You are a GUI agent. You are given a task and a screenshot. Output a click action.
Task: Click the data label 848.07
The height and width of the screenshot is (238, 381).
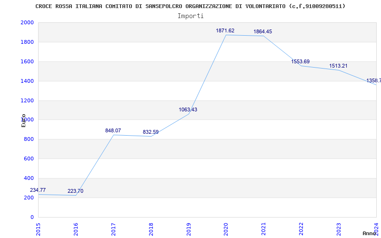click(113, 130)
